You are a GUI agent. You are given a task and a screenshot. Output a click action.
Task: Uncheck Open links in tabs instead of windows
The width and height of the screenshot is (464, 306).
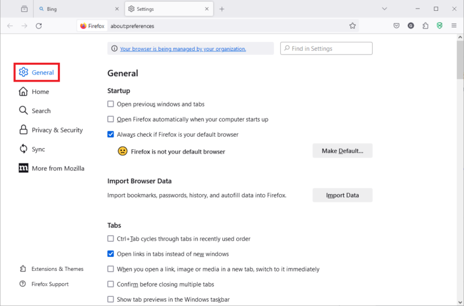111,254
